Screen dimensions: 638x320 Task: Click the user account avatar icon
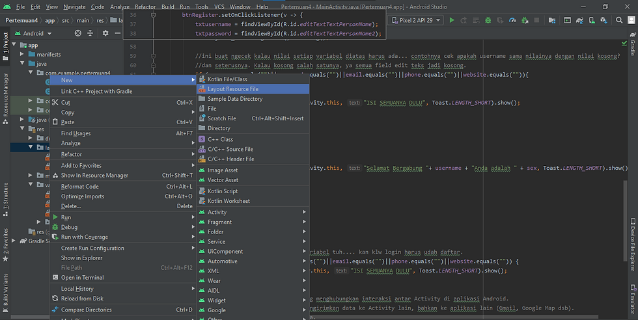pyautogui.click(x=631, y=20)
